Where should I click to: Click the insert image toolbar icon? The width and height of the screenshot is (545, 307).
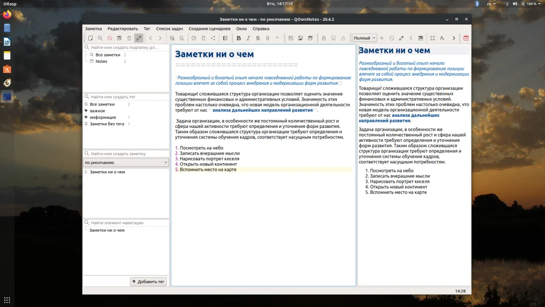(x=301, y=38)
